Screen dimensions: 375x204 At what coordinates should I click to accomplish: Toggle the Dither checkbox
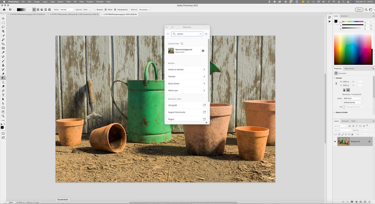coord(105,9)
